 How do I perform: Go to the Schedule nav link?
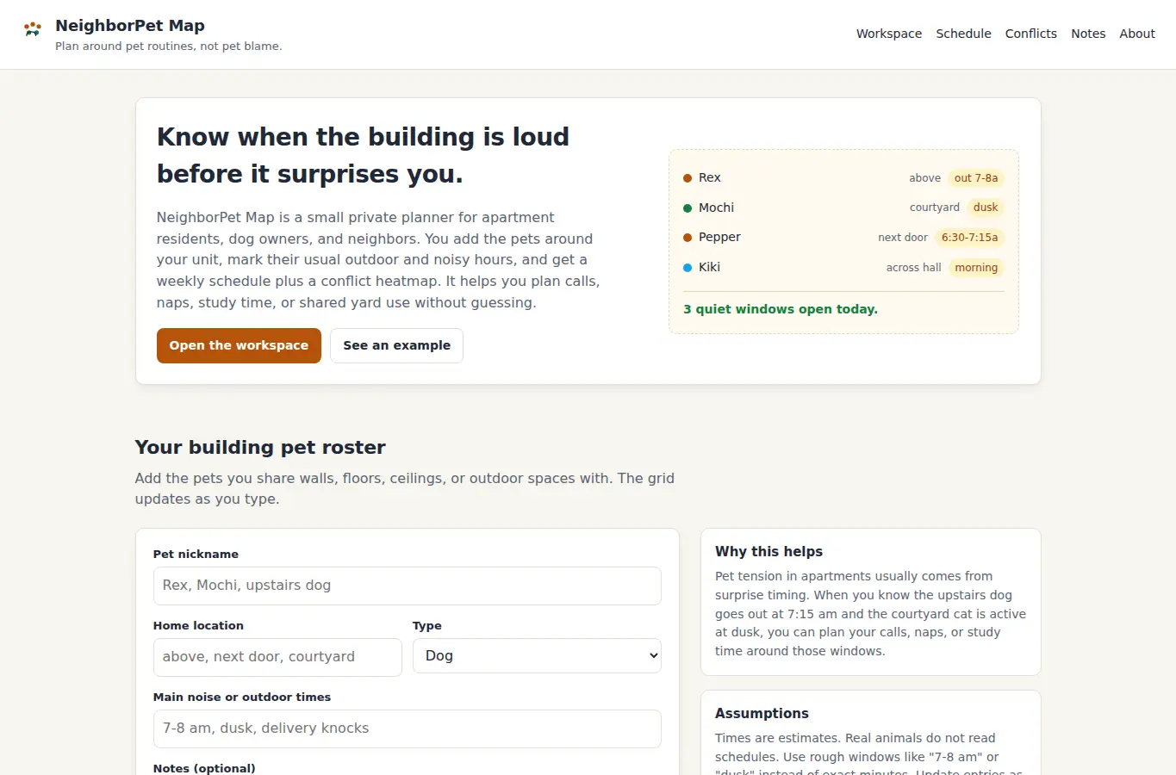[x=963, y=34]
